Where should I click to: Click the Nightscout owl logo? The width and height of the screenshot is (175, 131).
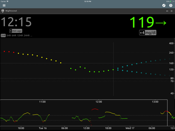[3, 11]
